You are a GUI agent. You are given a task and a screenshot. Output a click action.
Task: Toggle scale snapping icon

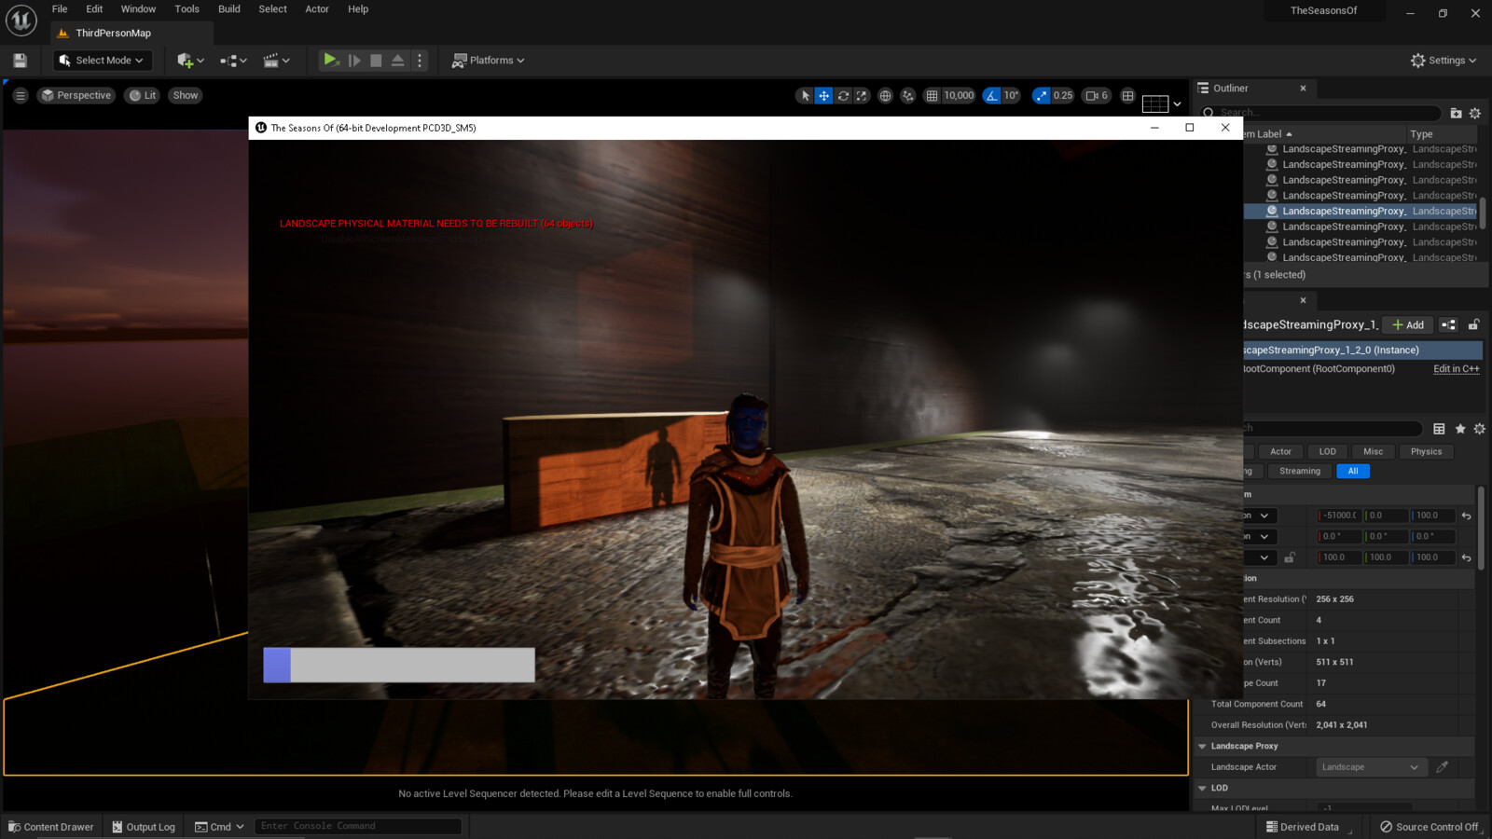pyautogui.click(x=1041, y=95)
